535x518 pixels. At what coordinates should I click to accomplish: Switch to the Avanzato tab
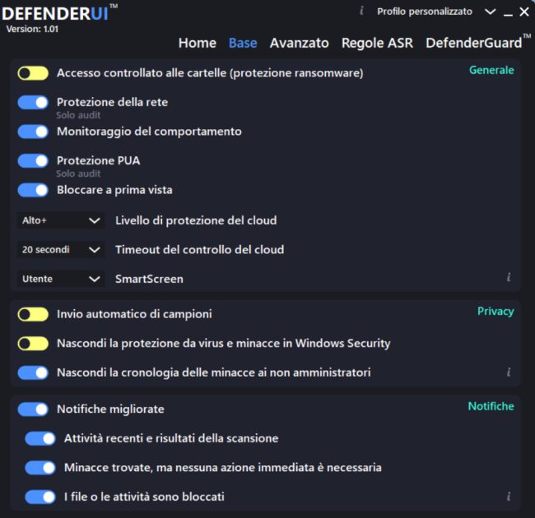point(299,43)
